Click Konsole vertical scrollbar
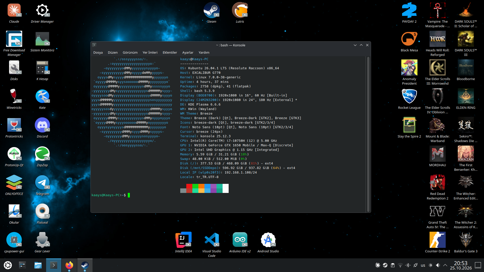This screenshot has width=484, height=272. [368, 134]
